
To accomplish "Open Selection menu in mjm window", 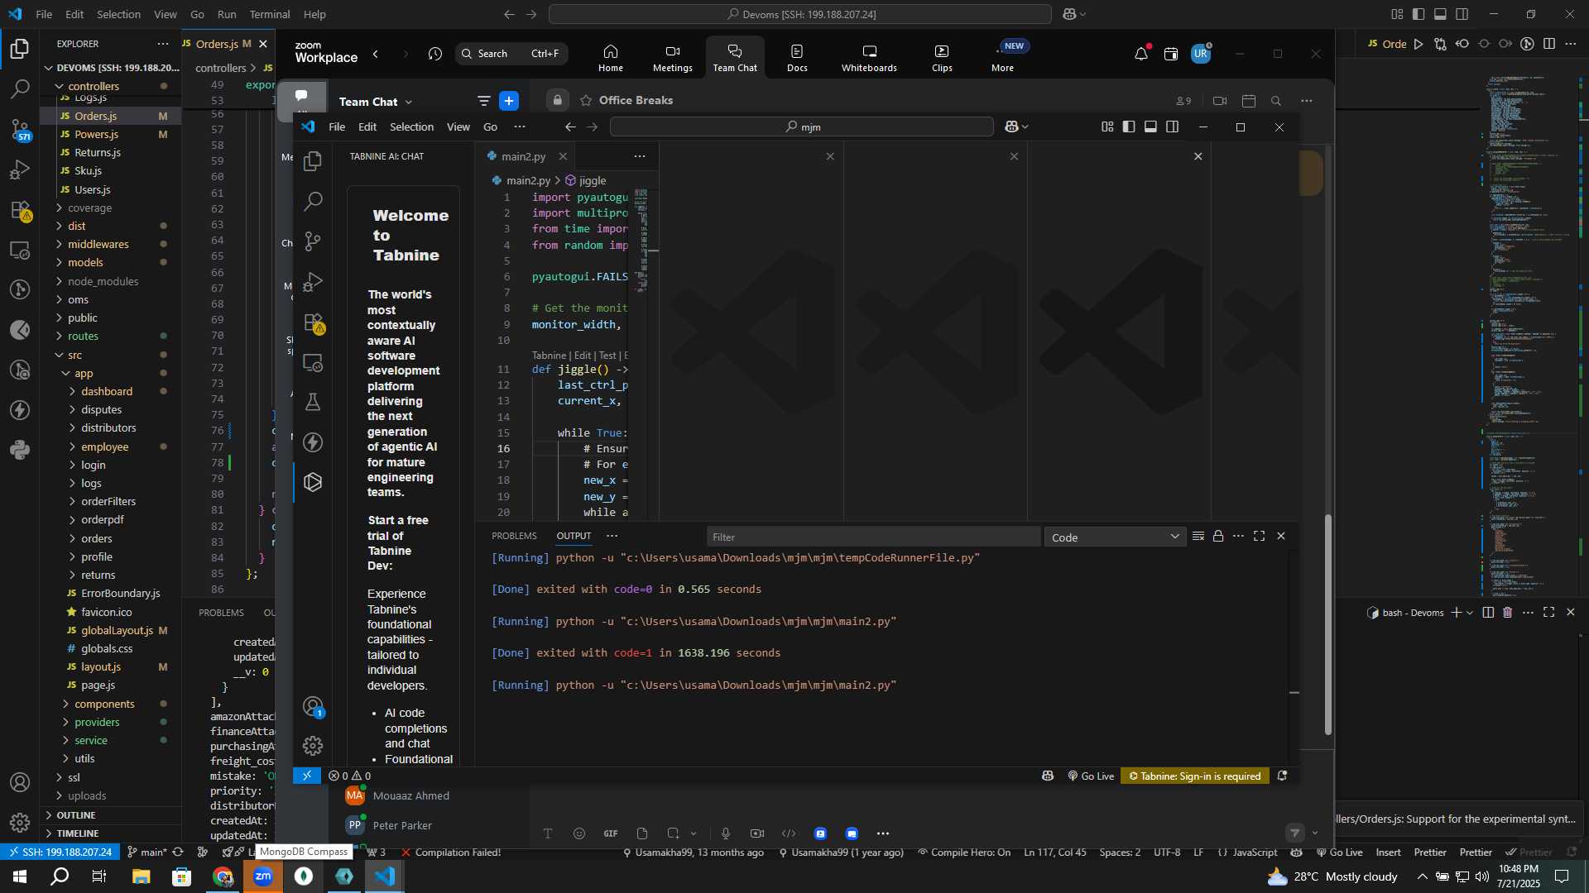I will 411,127.
